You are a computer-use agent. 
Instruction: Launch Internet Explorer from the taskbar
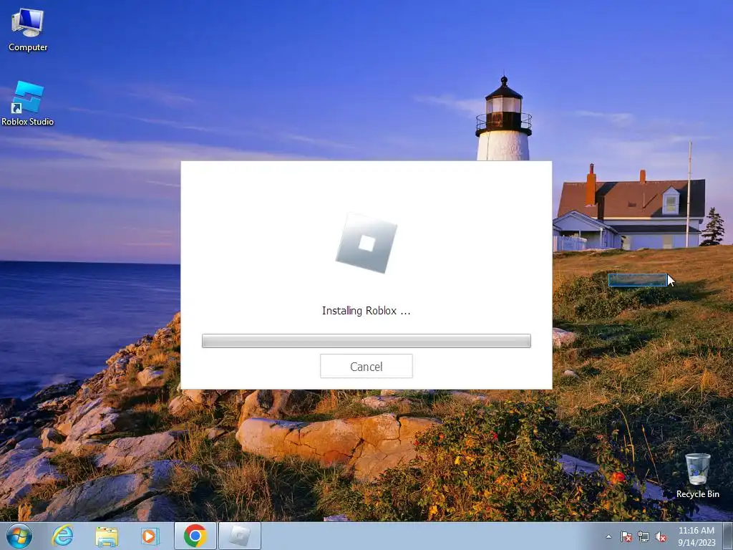click(x=63, y=536)
